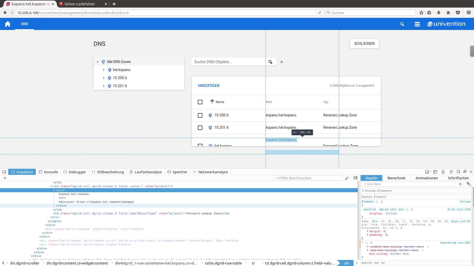Bookmark this page with star icon
This screenshot has width=474, height=266.
[x=421, y=13]
